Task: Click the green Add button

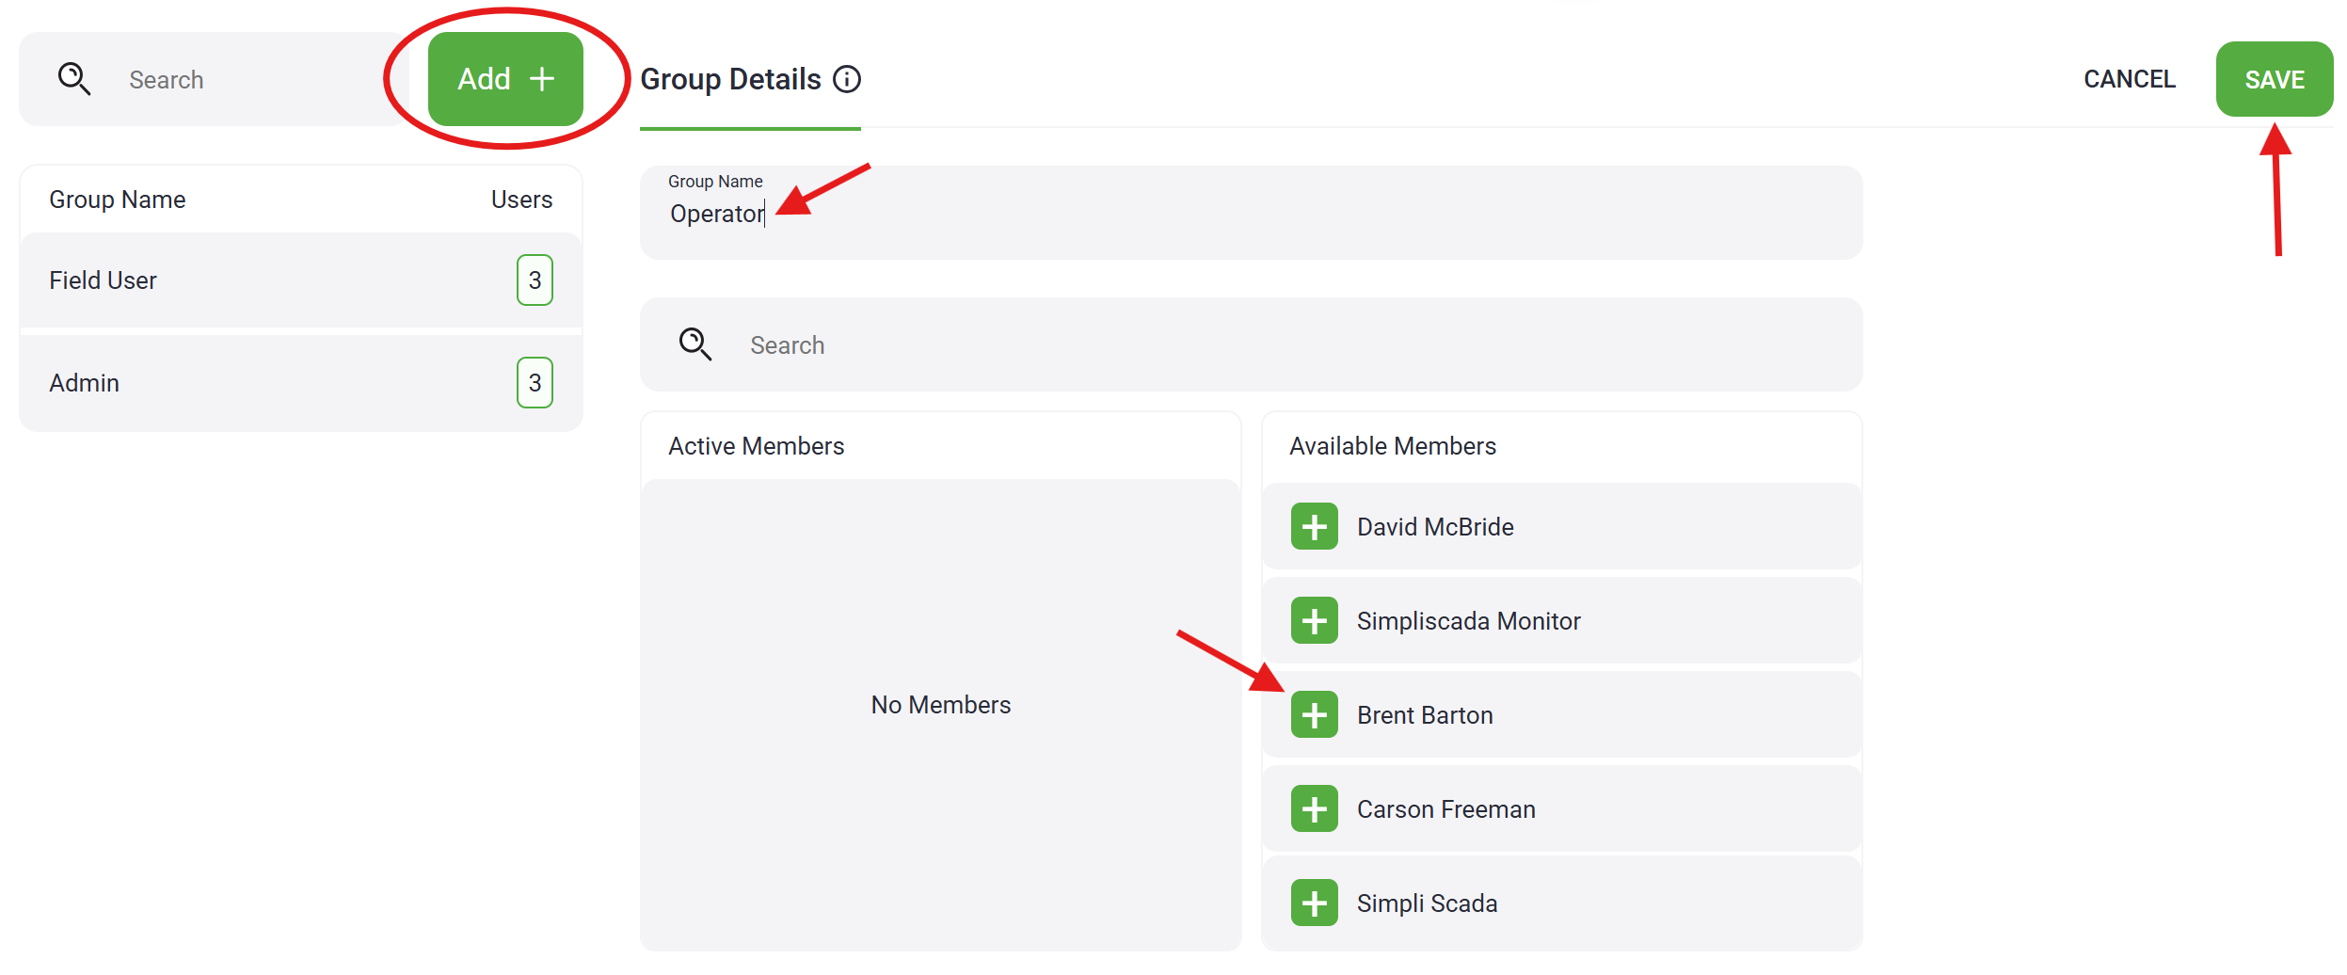Action: point(505,79)
